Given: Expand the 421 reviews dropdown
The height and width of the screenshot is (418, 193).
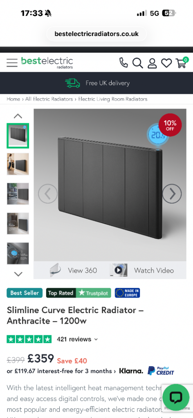Looking at the screenshot, I should tap(77, 339).
